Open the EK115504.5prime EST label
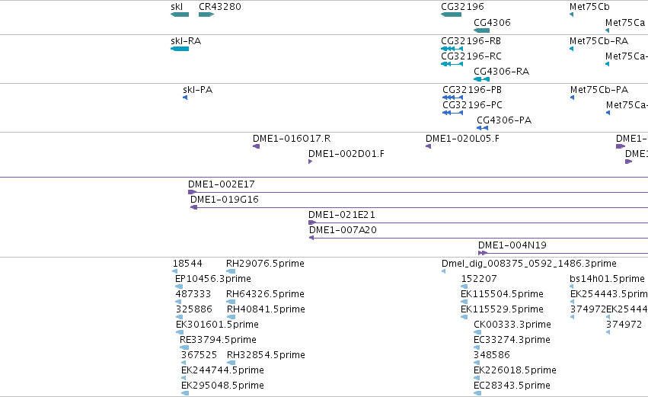648x397 pixels. [x=502, y=294]
